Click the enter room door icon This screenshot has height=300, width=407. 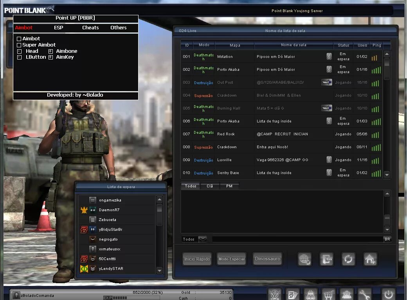pyautogui.click(x=326, y=259)
